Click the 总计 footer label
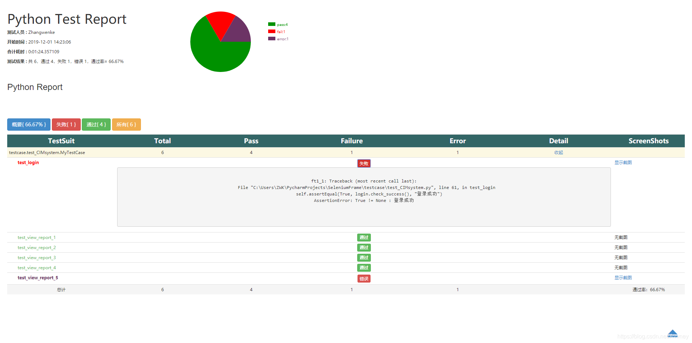This screenshot has width=692, height=343. (61, 290)
